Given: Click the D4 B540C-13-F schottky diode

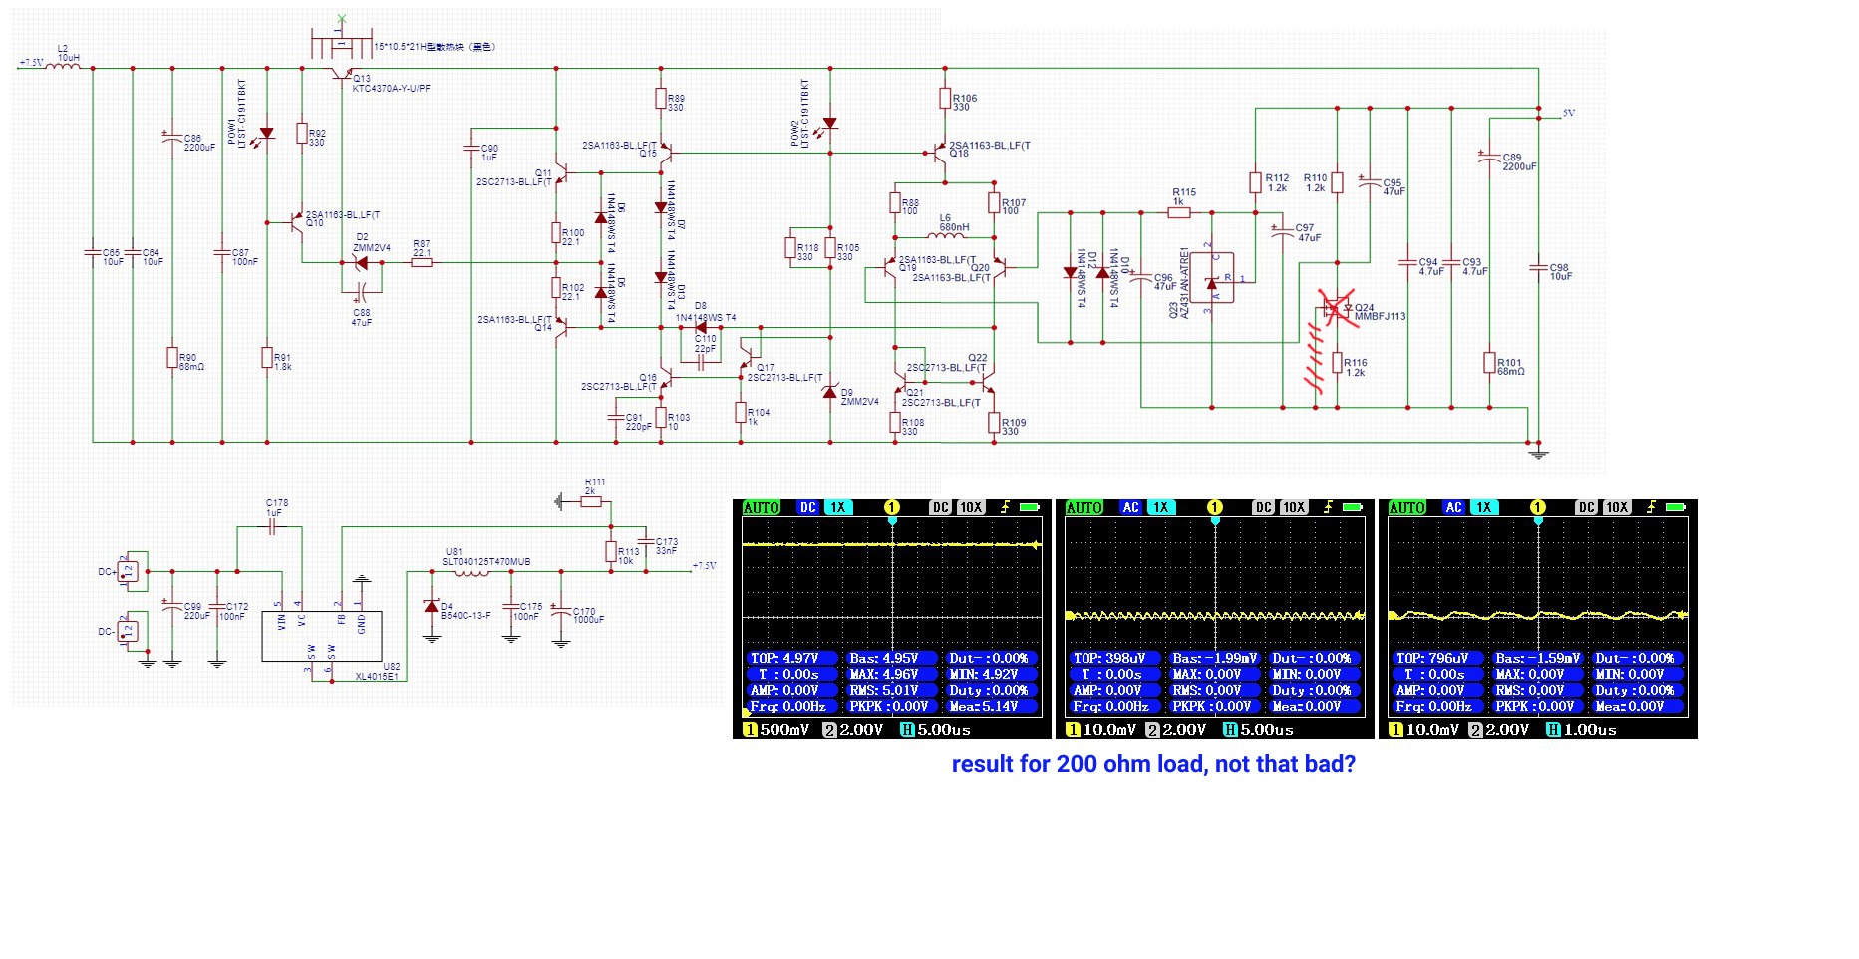Looking at the screenshot, I should click(x=431, y=605).
